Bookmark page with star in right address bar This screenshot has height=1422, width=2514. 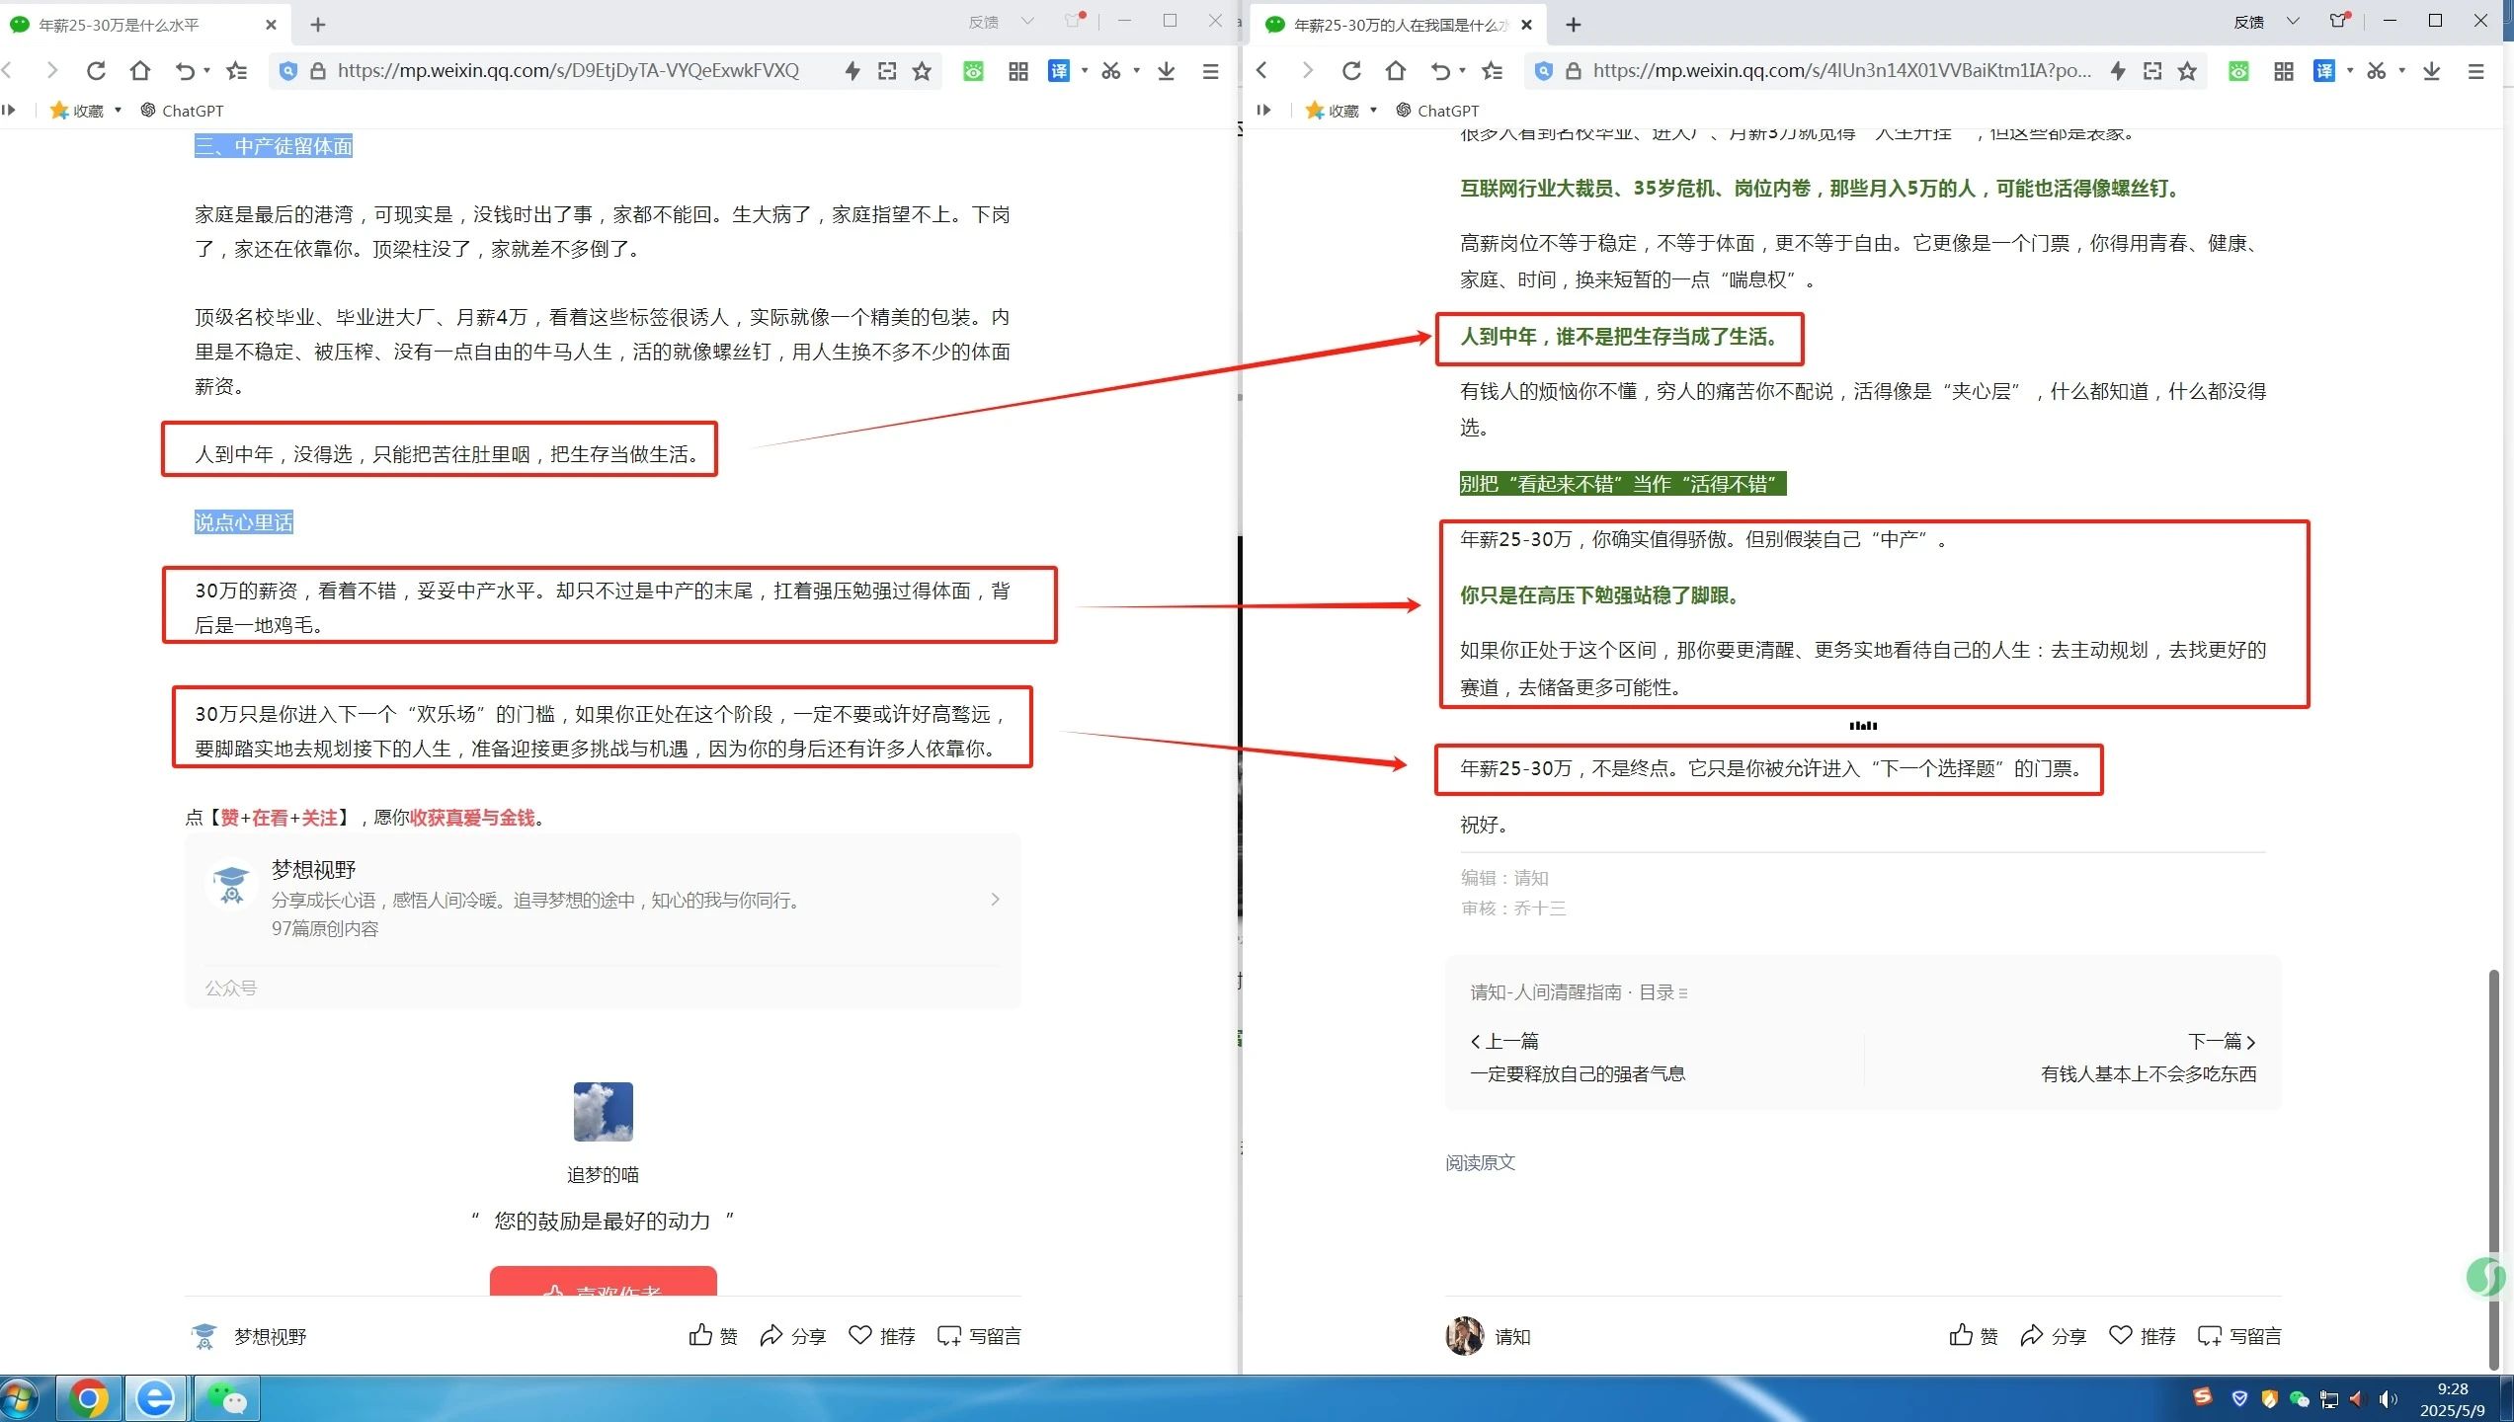coord(2187,71)
